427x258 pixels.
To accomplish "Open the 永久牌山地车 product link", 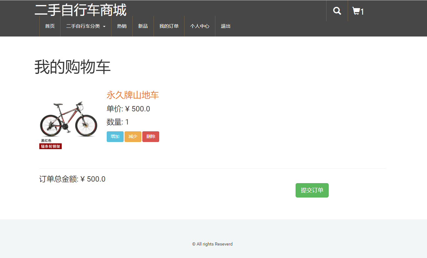I will pyautogui.click(x=133, y=95).
